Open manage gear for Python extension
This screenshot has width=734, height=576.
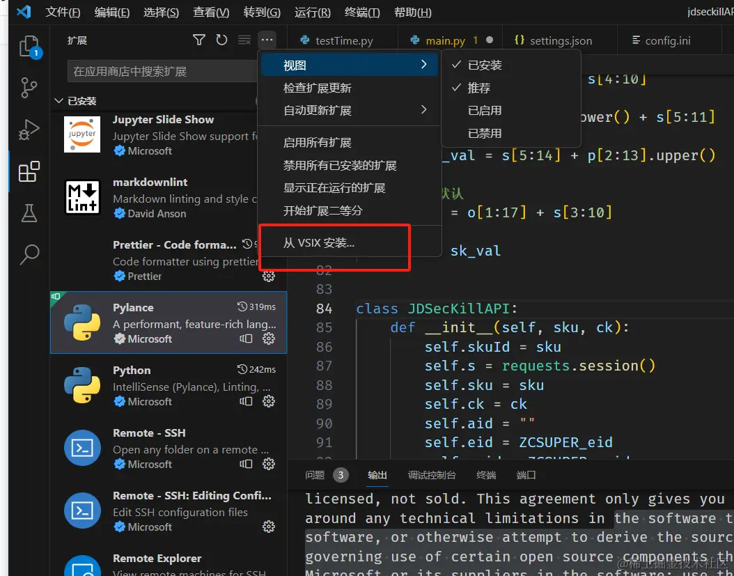coord(269,401)
